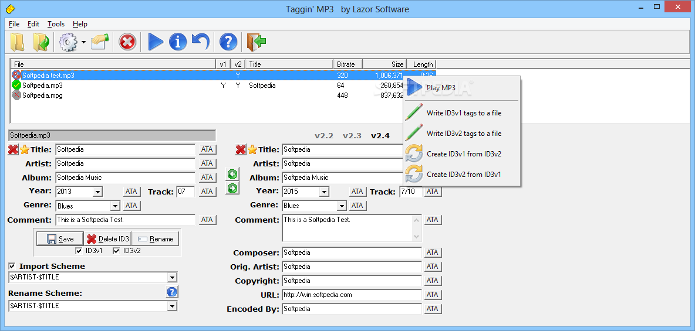Open ID3v1 Year 2013 dropdown

click(97, 192)
